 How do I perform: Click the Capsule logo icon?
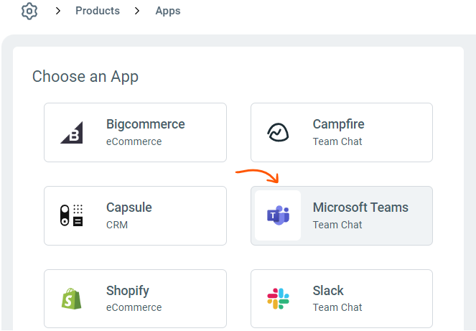click(x=71, y=215)
